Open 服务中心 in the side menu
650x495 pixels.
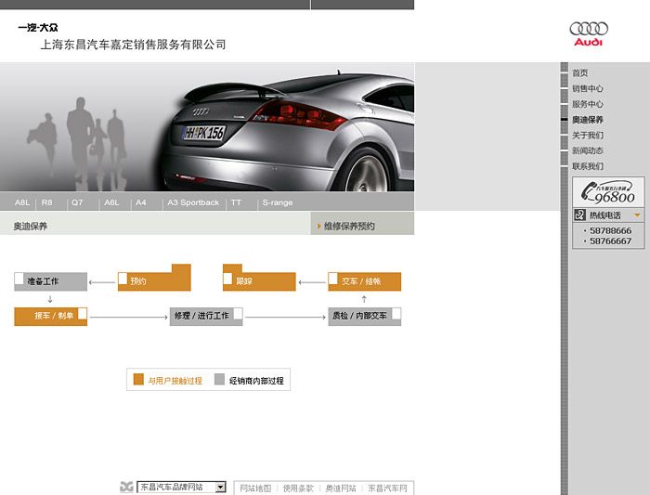pos(588,104)
